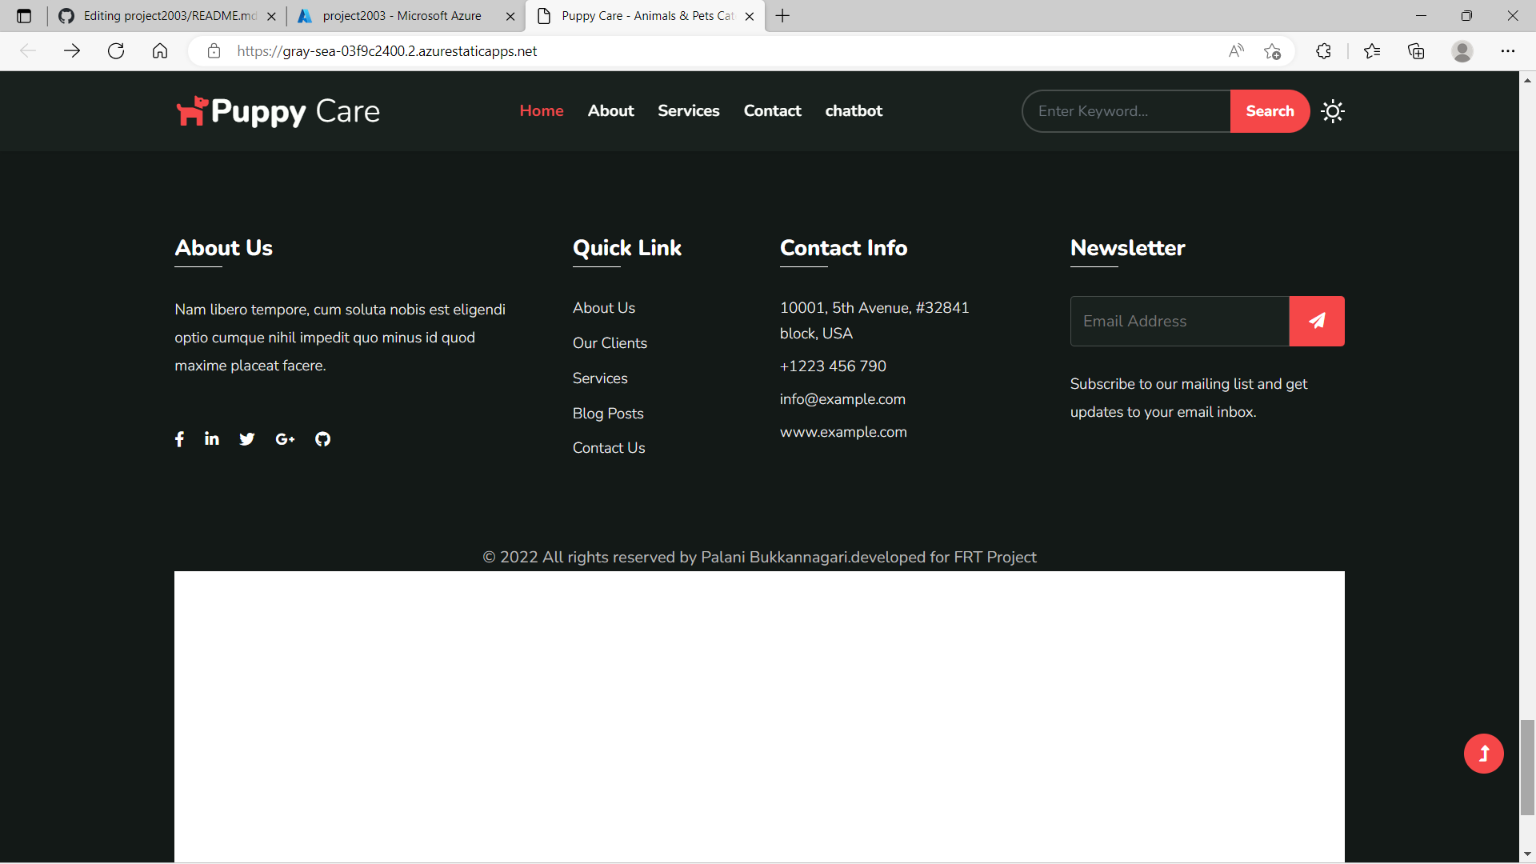The height and width of the screenshot is (864, 1536).
Task: Select the LinkedIn icon in the footer
Action: [x=211, y=438]
